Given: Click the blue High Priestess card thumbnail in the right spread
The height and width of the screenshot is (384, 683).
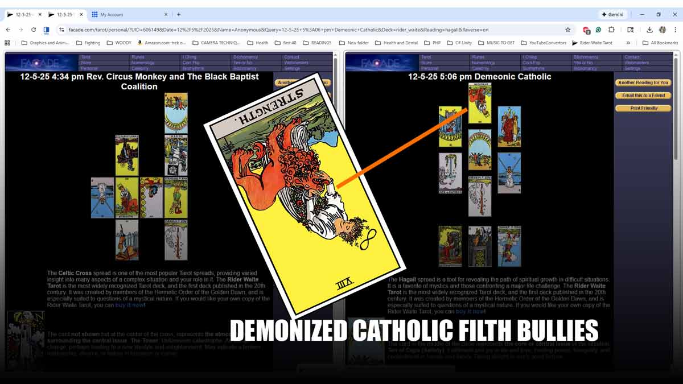Looking at the screenshot, I should 509,173.
